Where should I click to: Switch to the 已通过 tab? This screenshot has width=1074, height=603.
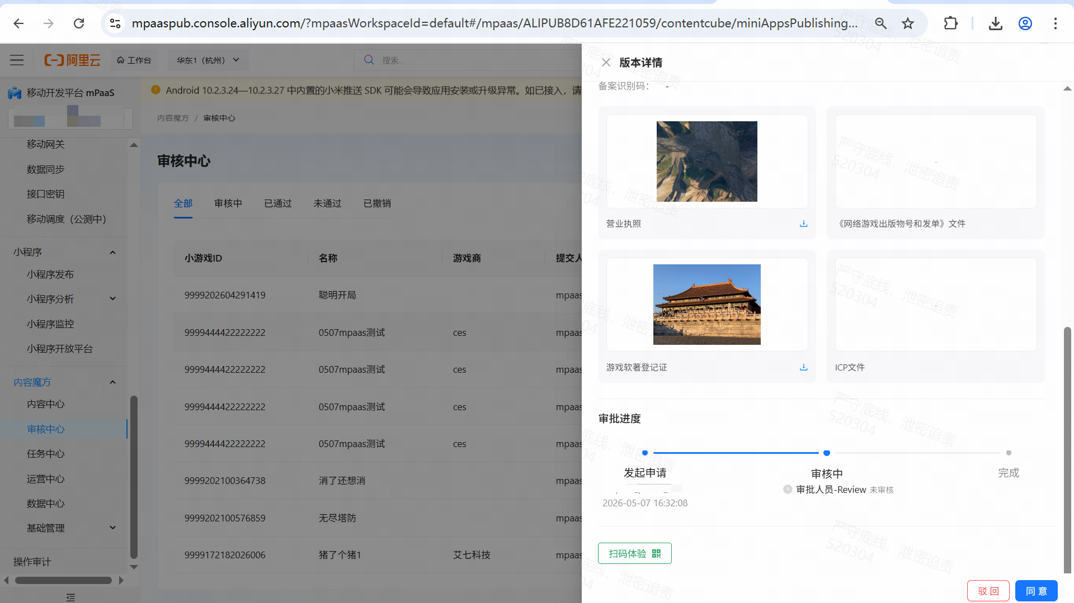(x=278, y=203)
